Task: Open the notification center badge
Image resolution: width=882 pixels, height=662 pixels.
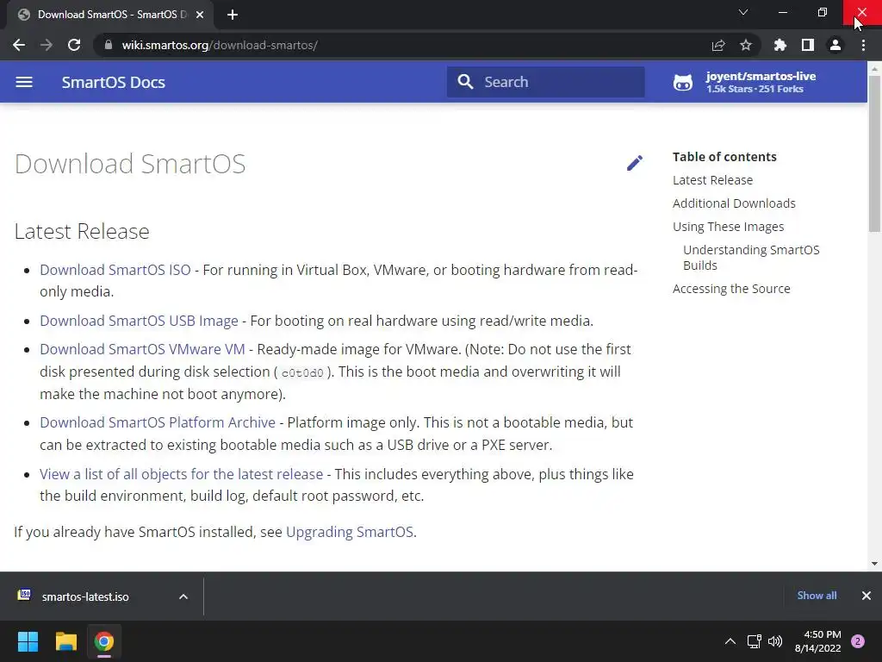Action: (x=858, y=641)
